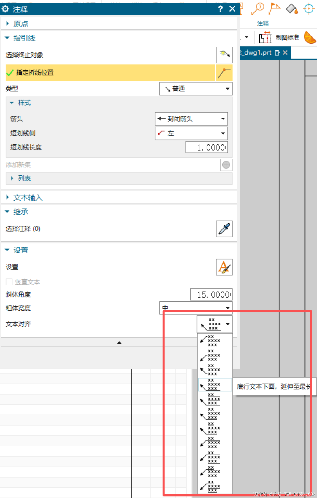Open the 箭头 dropdown showing 封闭箭头
The height and width of the screenshot is (498, 317).
(x=191, y=119)
